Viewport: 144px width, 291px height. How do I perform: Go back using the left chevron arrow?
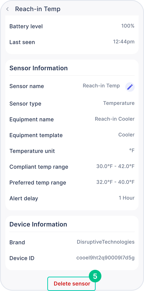pyautogui.click(x=8, y=9)
